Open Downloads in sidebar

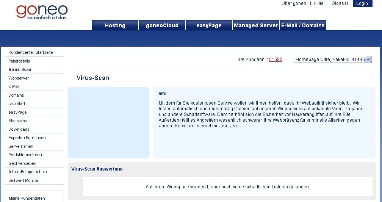pos(19,129)
